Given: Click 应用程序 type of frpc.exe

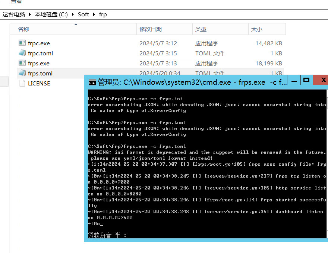Looking at the screenshot, I should pos(206,43).
